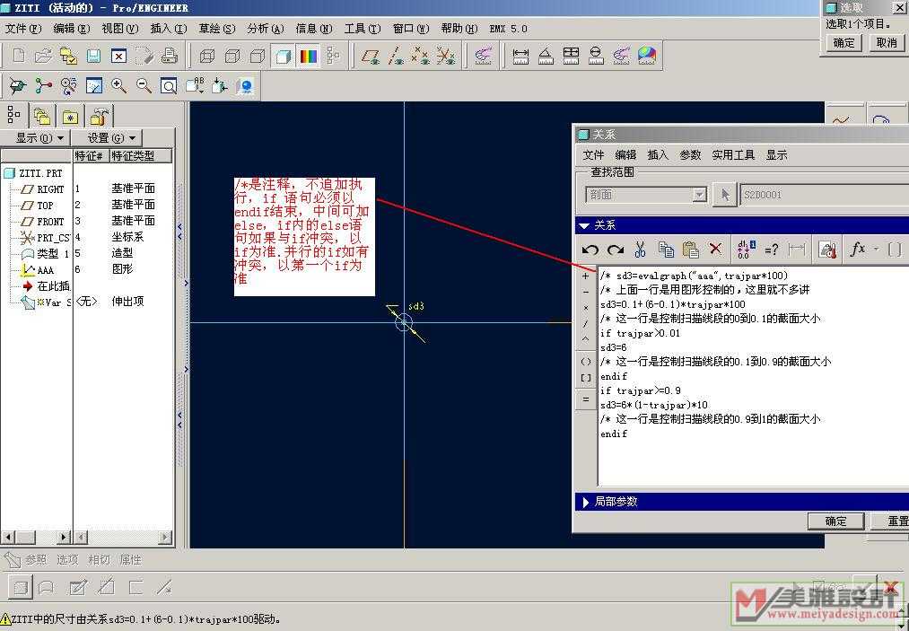Open the 文件 menu in the main menu bar
Screen dimensions: 909x631
click(x=23, y=29)
